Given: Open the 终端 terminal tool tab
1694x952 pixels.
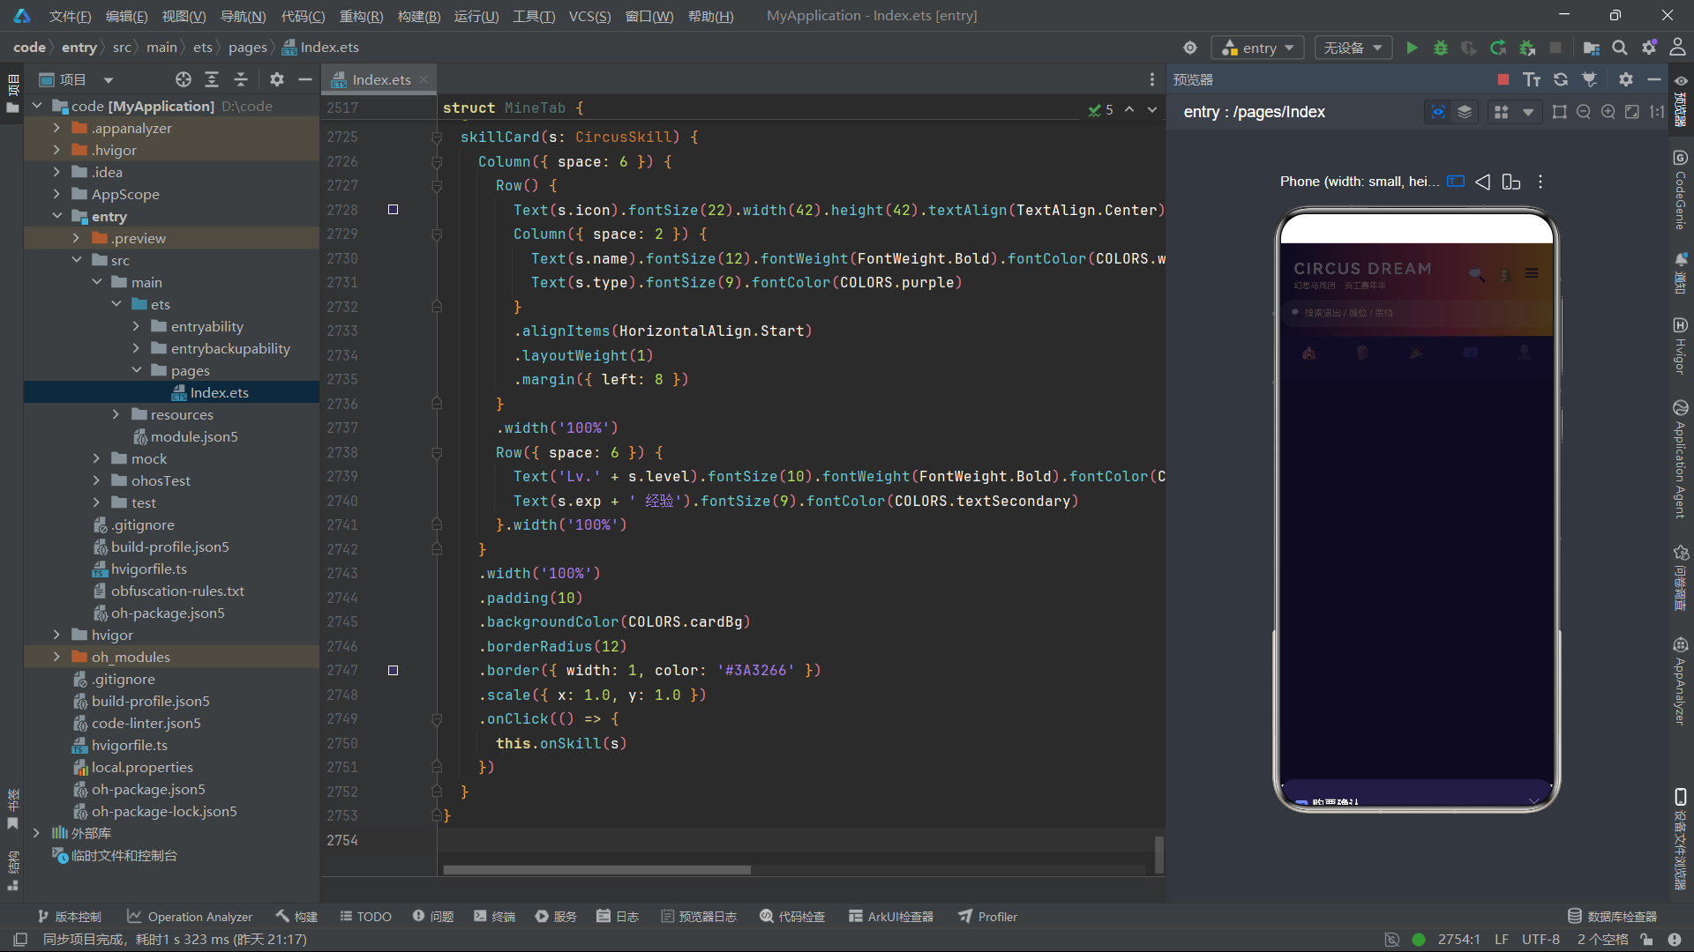Looking at the screenshot, I should [494, 917].
